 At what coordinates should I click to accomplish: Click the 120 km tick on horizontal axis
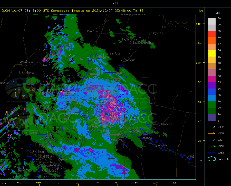click(x=175, y=182)
